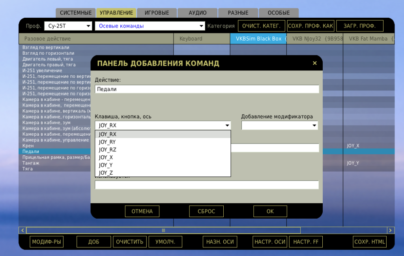Click the horizontal scrollbar left arrow
Screen dimensions: 404x256
22,230
